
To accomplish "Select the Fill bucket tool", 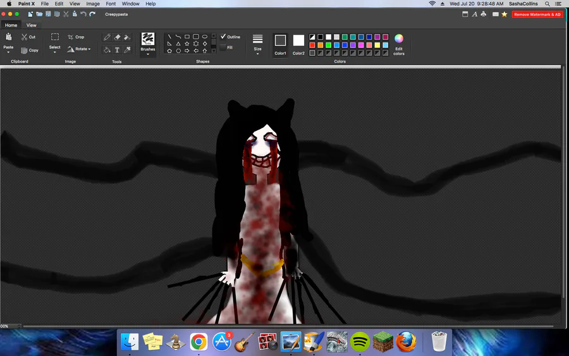I will (107, 50).
